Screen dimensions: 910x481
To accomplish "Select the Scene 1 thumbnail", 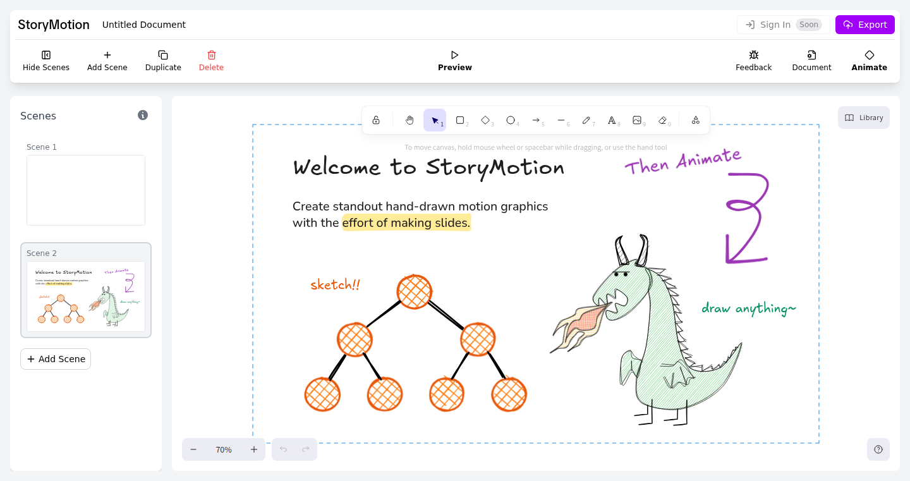I will [x=86, y=190].
